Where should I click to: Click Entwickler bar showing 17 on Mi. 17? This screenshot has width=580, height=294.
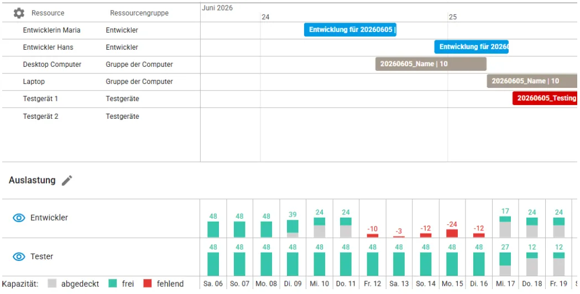point(505,227)
